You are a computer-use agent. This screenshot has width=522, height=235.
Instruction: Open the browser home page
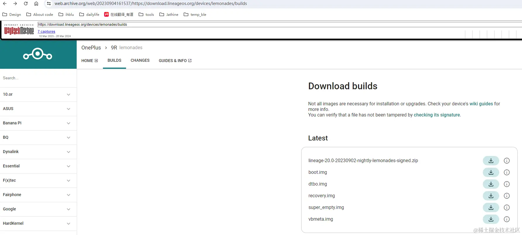pyautogui.click(x=36, y=4)
